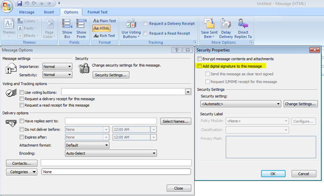
Task: Save the message with the floppy disk icon
Action: (20, 3)
